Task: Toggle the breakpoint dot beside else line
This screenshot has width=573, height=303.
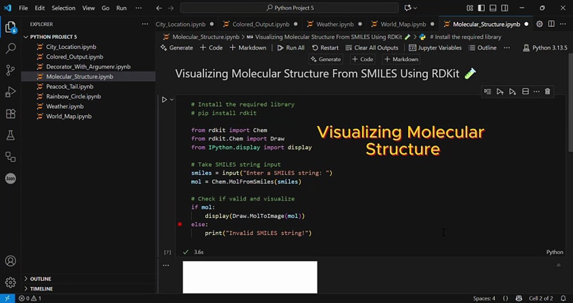Action: click(x=180, y=224)
